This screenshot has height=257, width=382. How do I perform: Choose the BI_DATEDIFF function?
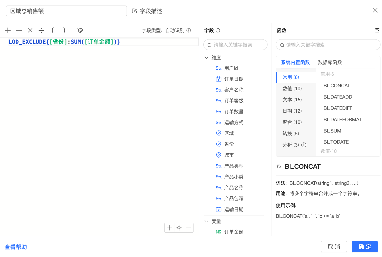pyautogui.click(x=338, y=108)
